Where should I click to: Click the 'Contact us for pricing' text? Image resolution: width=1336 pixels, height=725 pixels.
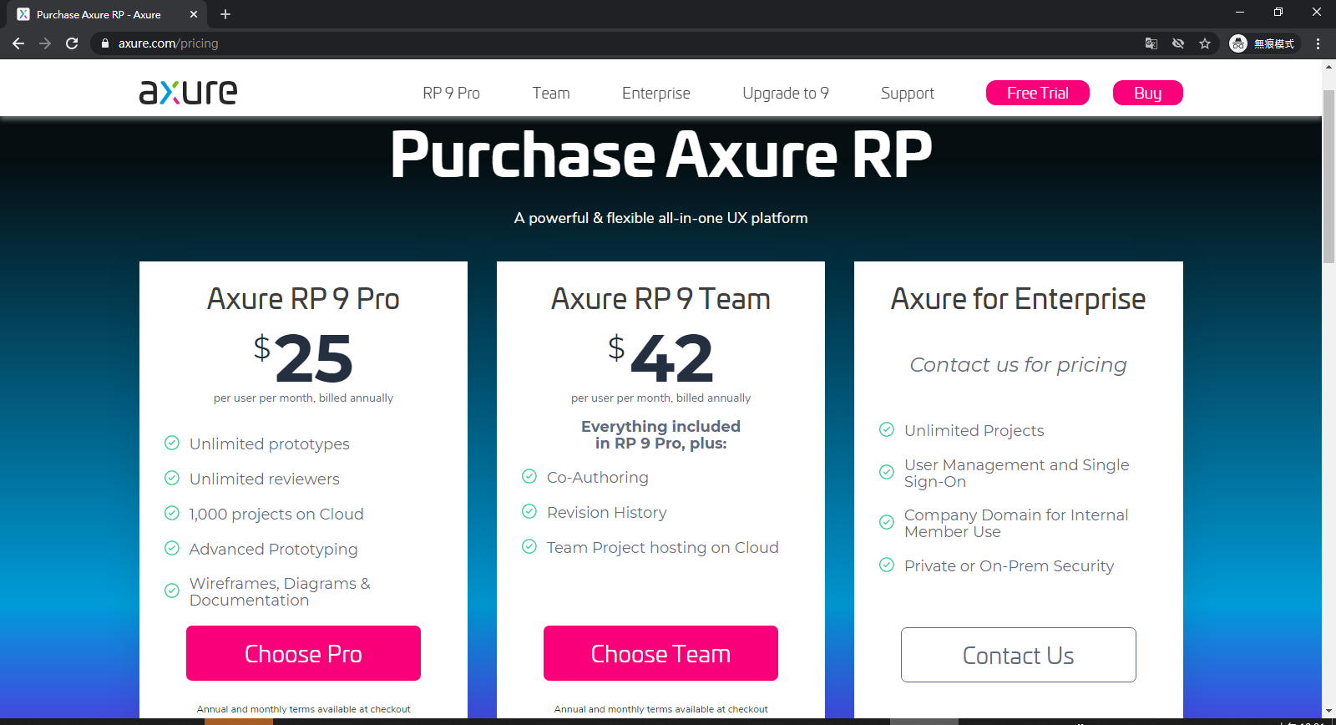tap(1018, 365)
